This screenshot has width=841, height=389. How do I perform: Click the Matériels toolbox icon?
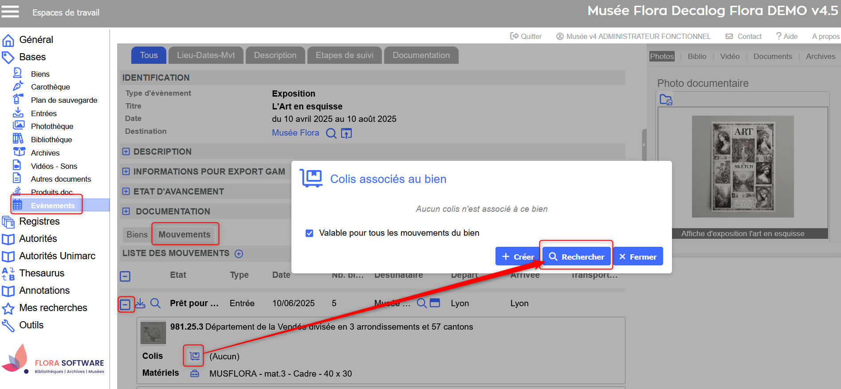pos(194,373)
